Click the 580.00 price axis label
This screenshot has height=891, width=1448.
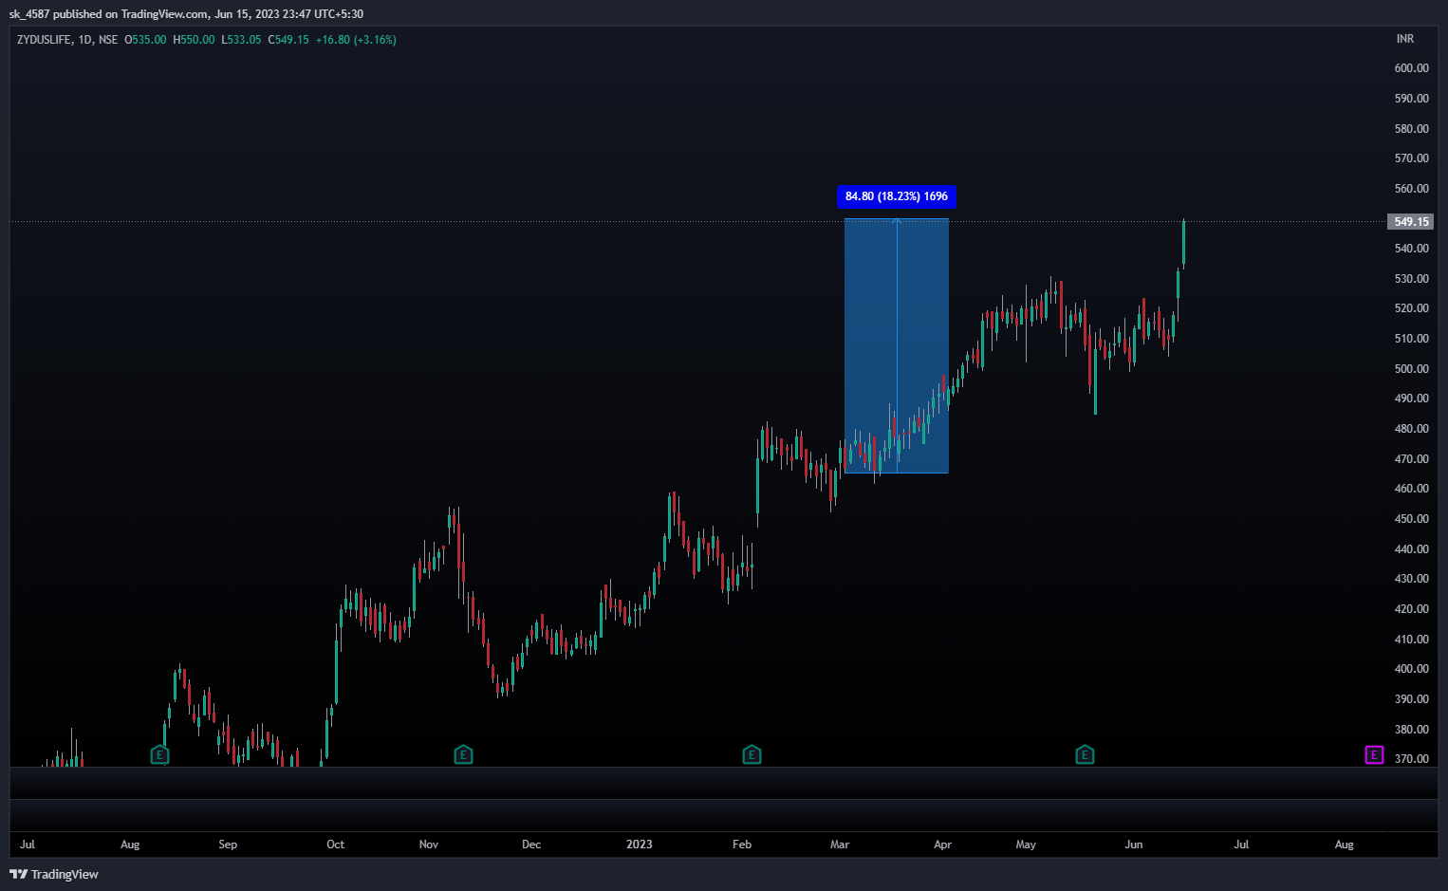[x=1411, y=129]
